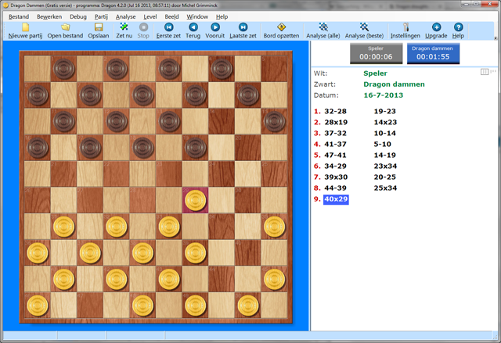Click the player name Speler next to Wit
This screenshot has width=501, height=343.
coord(375,73)
